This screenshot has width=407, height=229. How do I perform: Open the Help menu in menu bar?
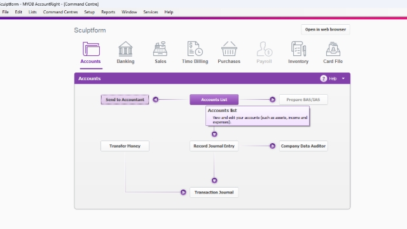169,12
